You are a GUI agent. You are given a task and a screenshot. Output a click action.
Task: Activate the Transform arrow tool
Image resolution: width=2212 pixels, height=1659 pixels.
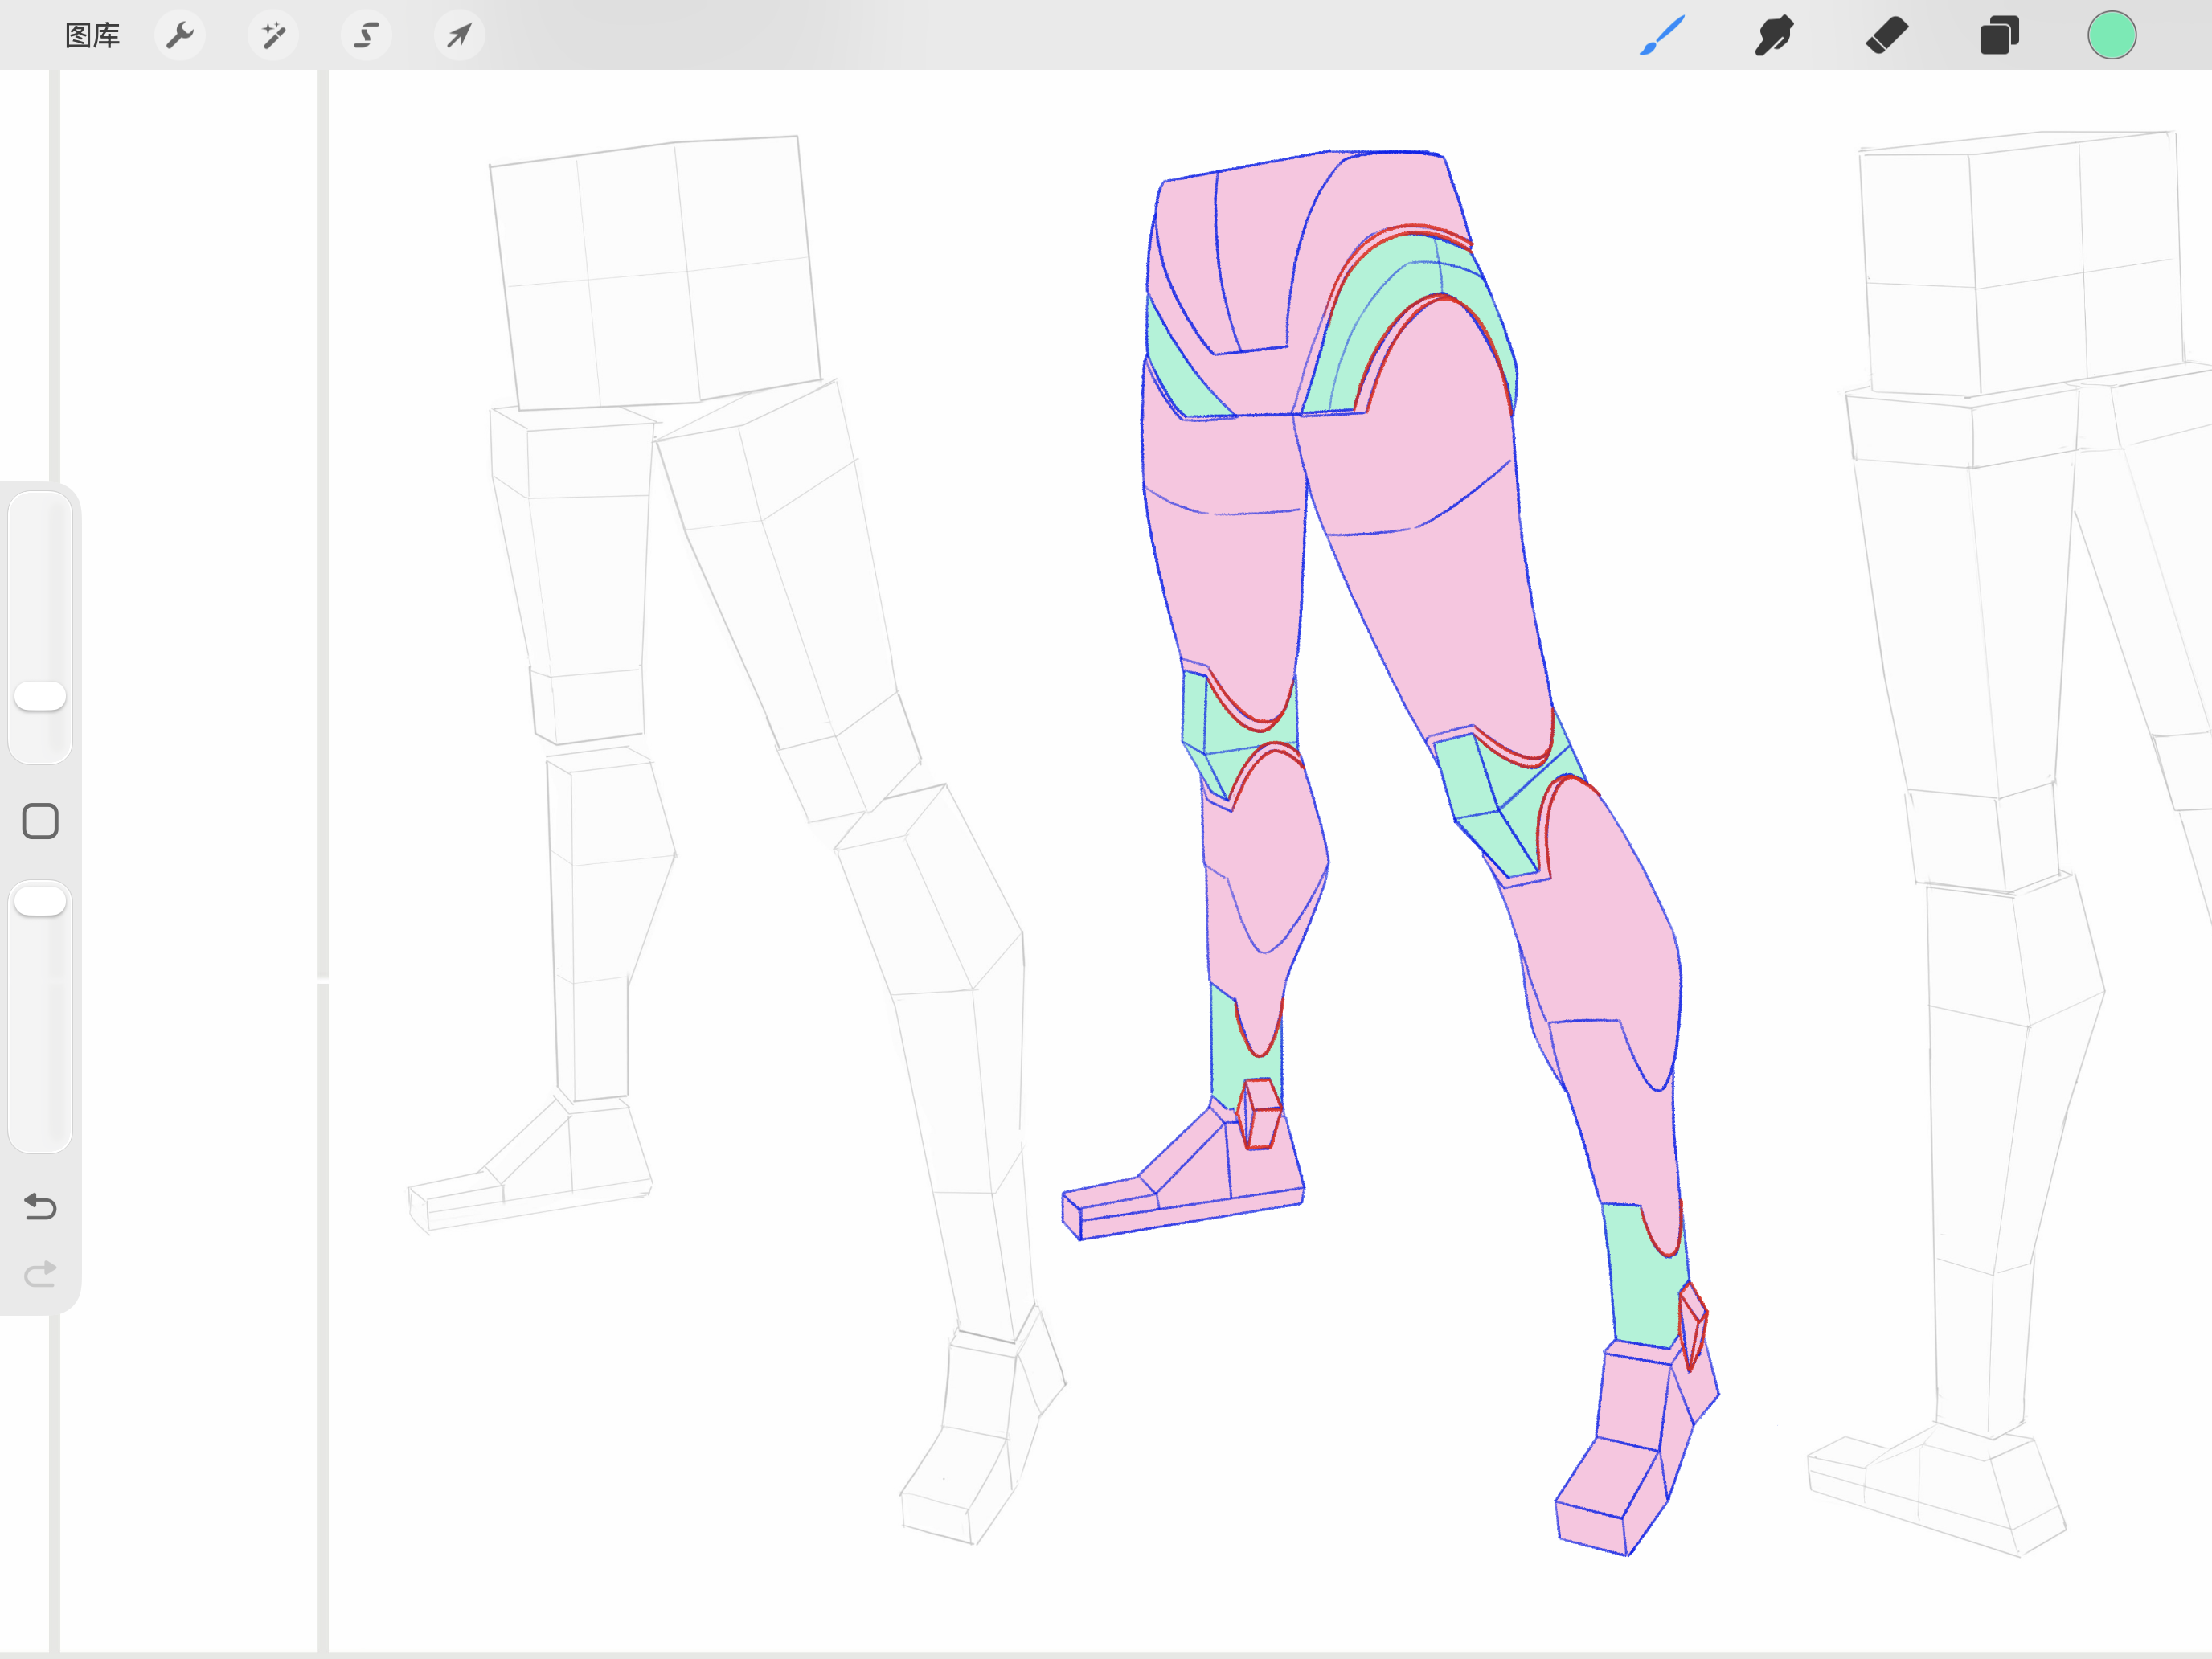(x=459, y=36)
